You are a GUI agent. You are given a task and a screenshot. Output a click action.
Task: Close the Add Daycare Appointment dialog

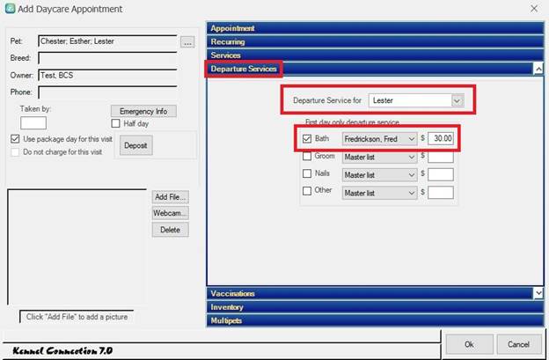coord(534,9)
